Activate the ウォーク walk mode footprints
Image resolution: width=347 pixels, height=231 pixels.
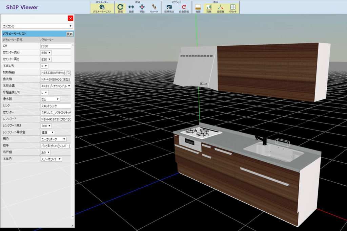[x=154, y=8]
